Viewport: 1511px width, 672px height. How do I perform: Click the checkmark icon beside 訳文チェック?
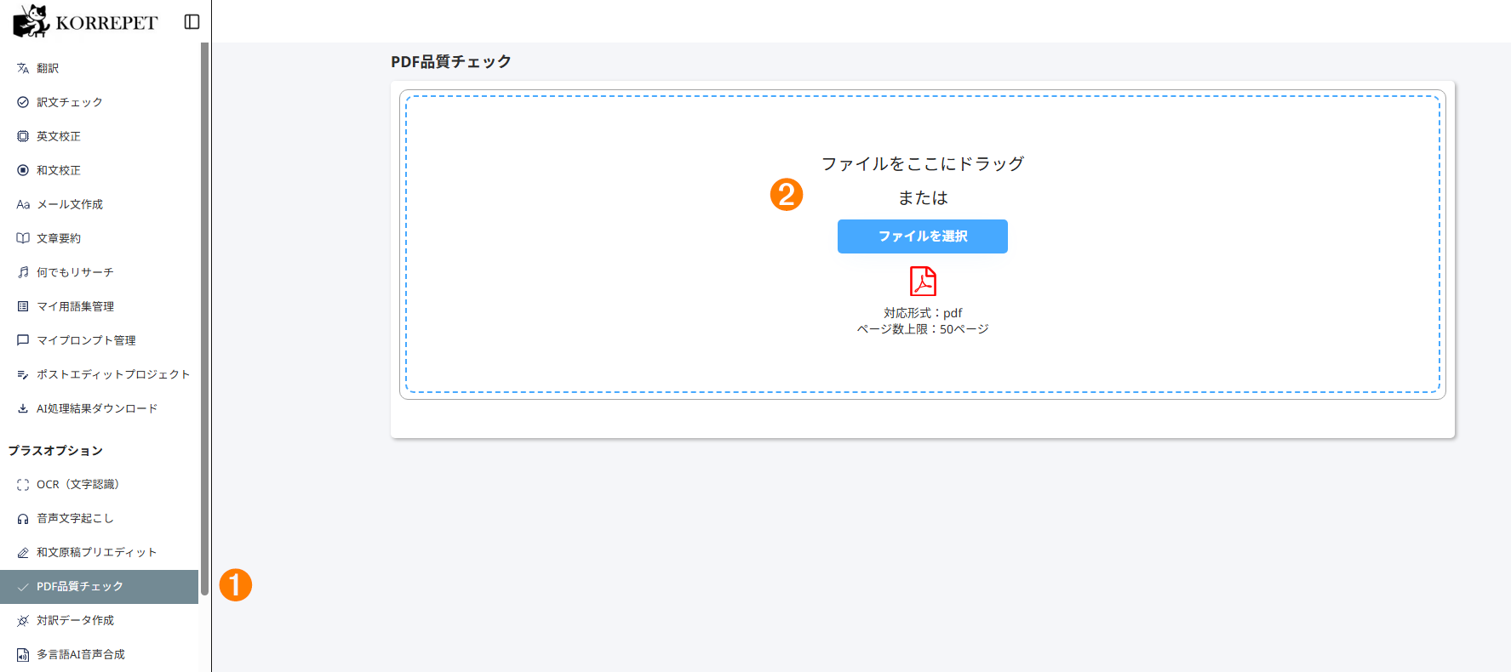coord(23,102)
